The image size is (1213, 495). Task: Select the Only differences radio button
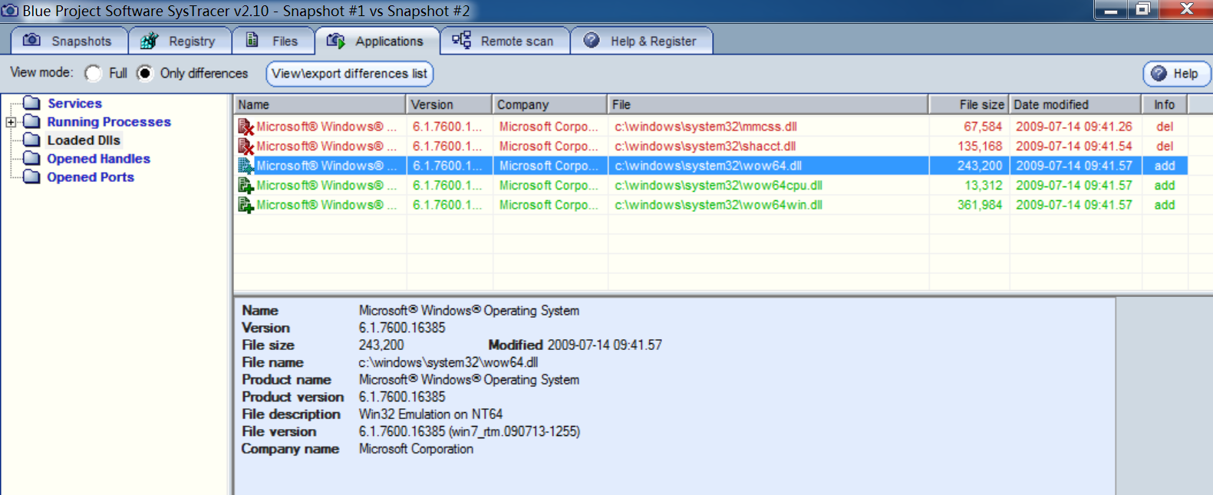tap(145, 73)
